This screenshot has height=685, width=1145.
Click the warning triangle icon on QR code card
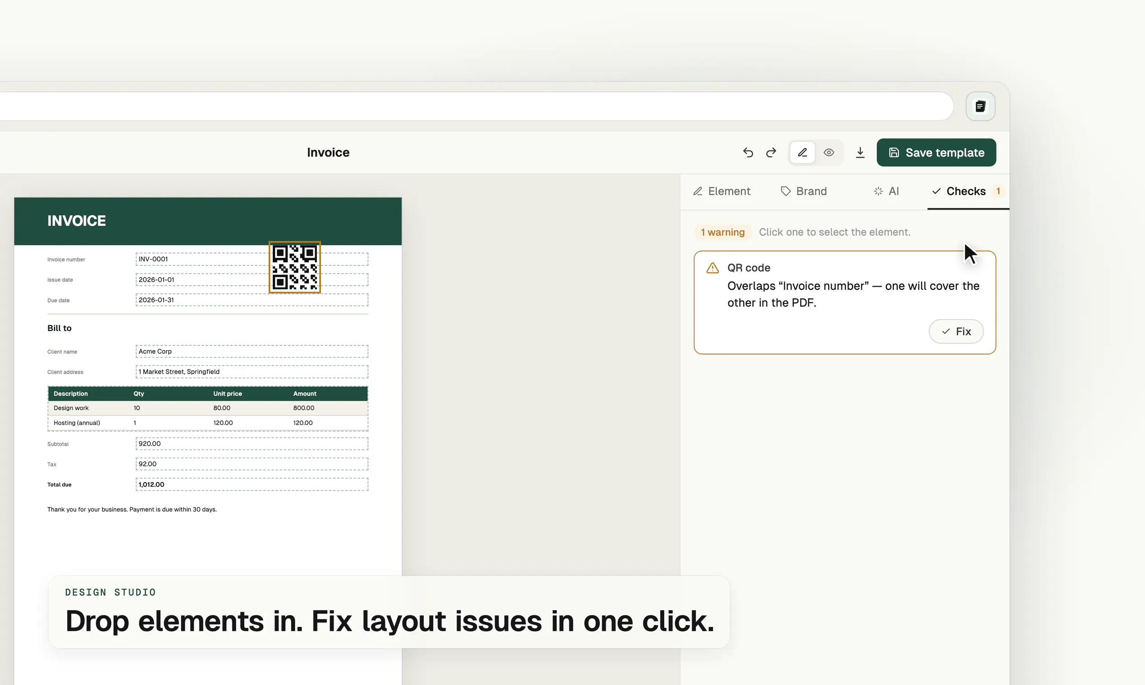point(712,268)
